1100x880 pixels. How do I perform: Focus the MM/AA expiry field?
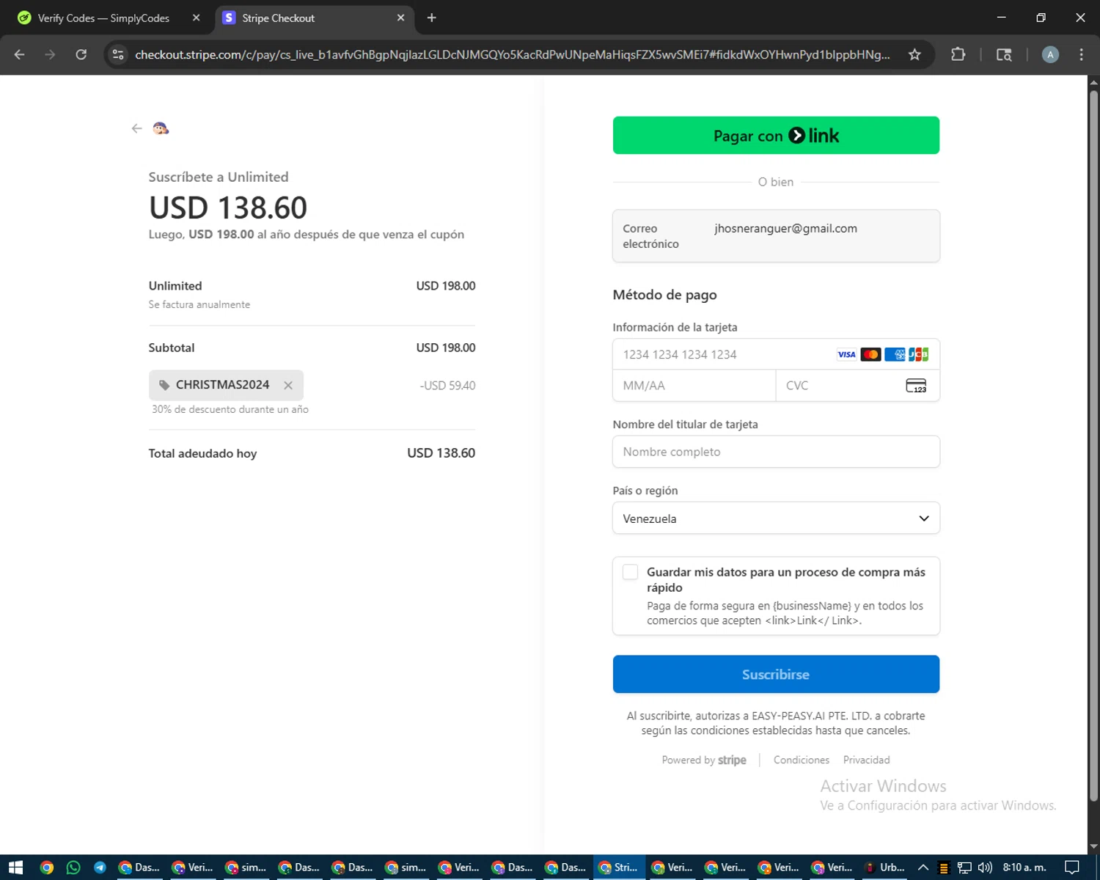tap(694, 386)
